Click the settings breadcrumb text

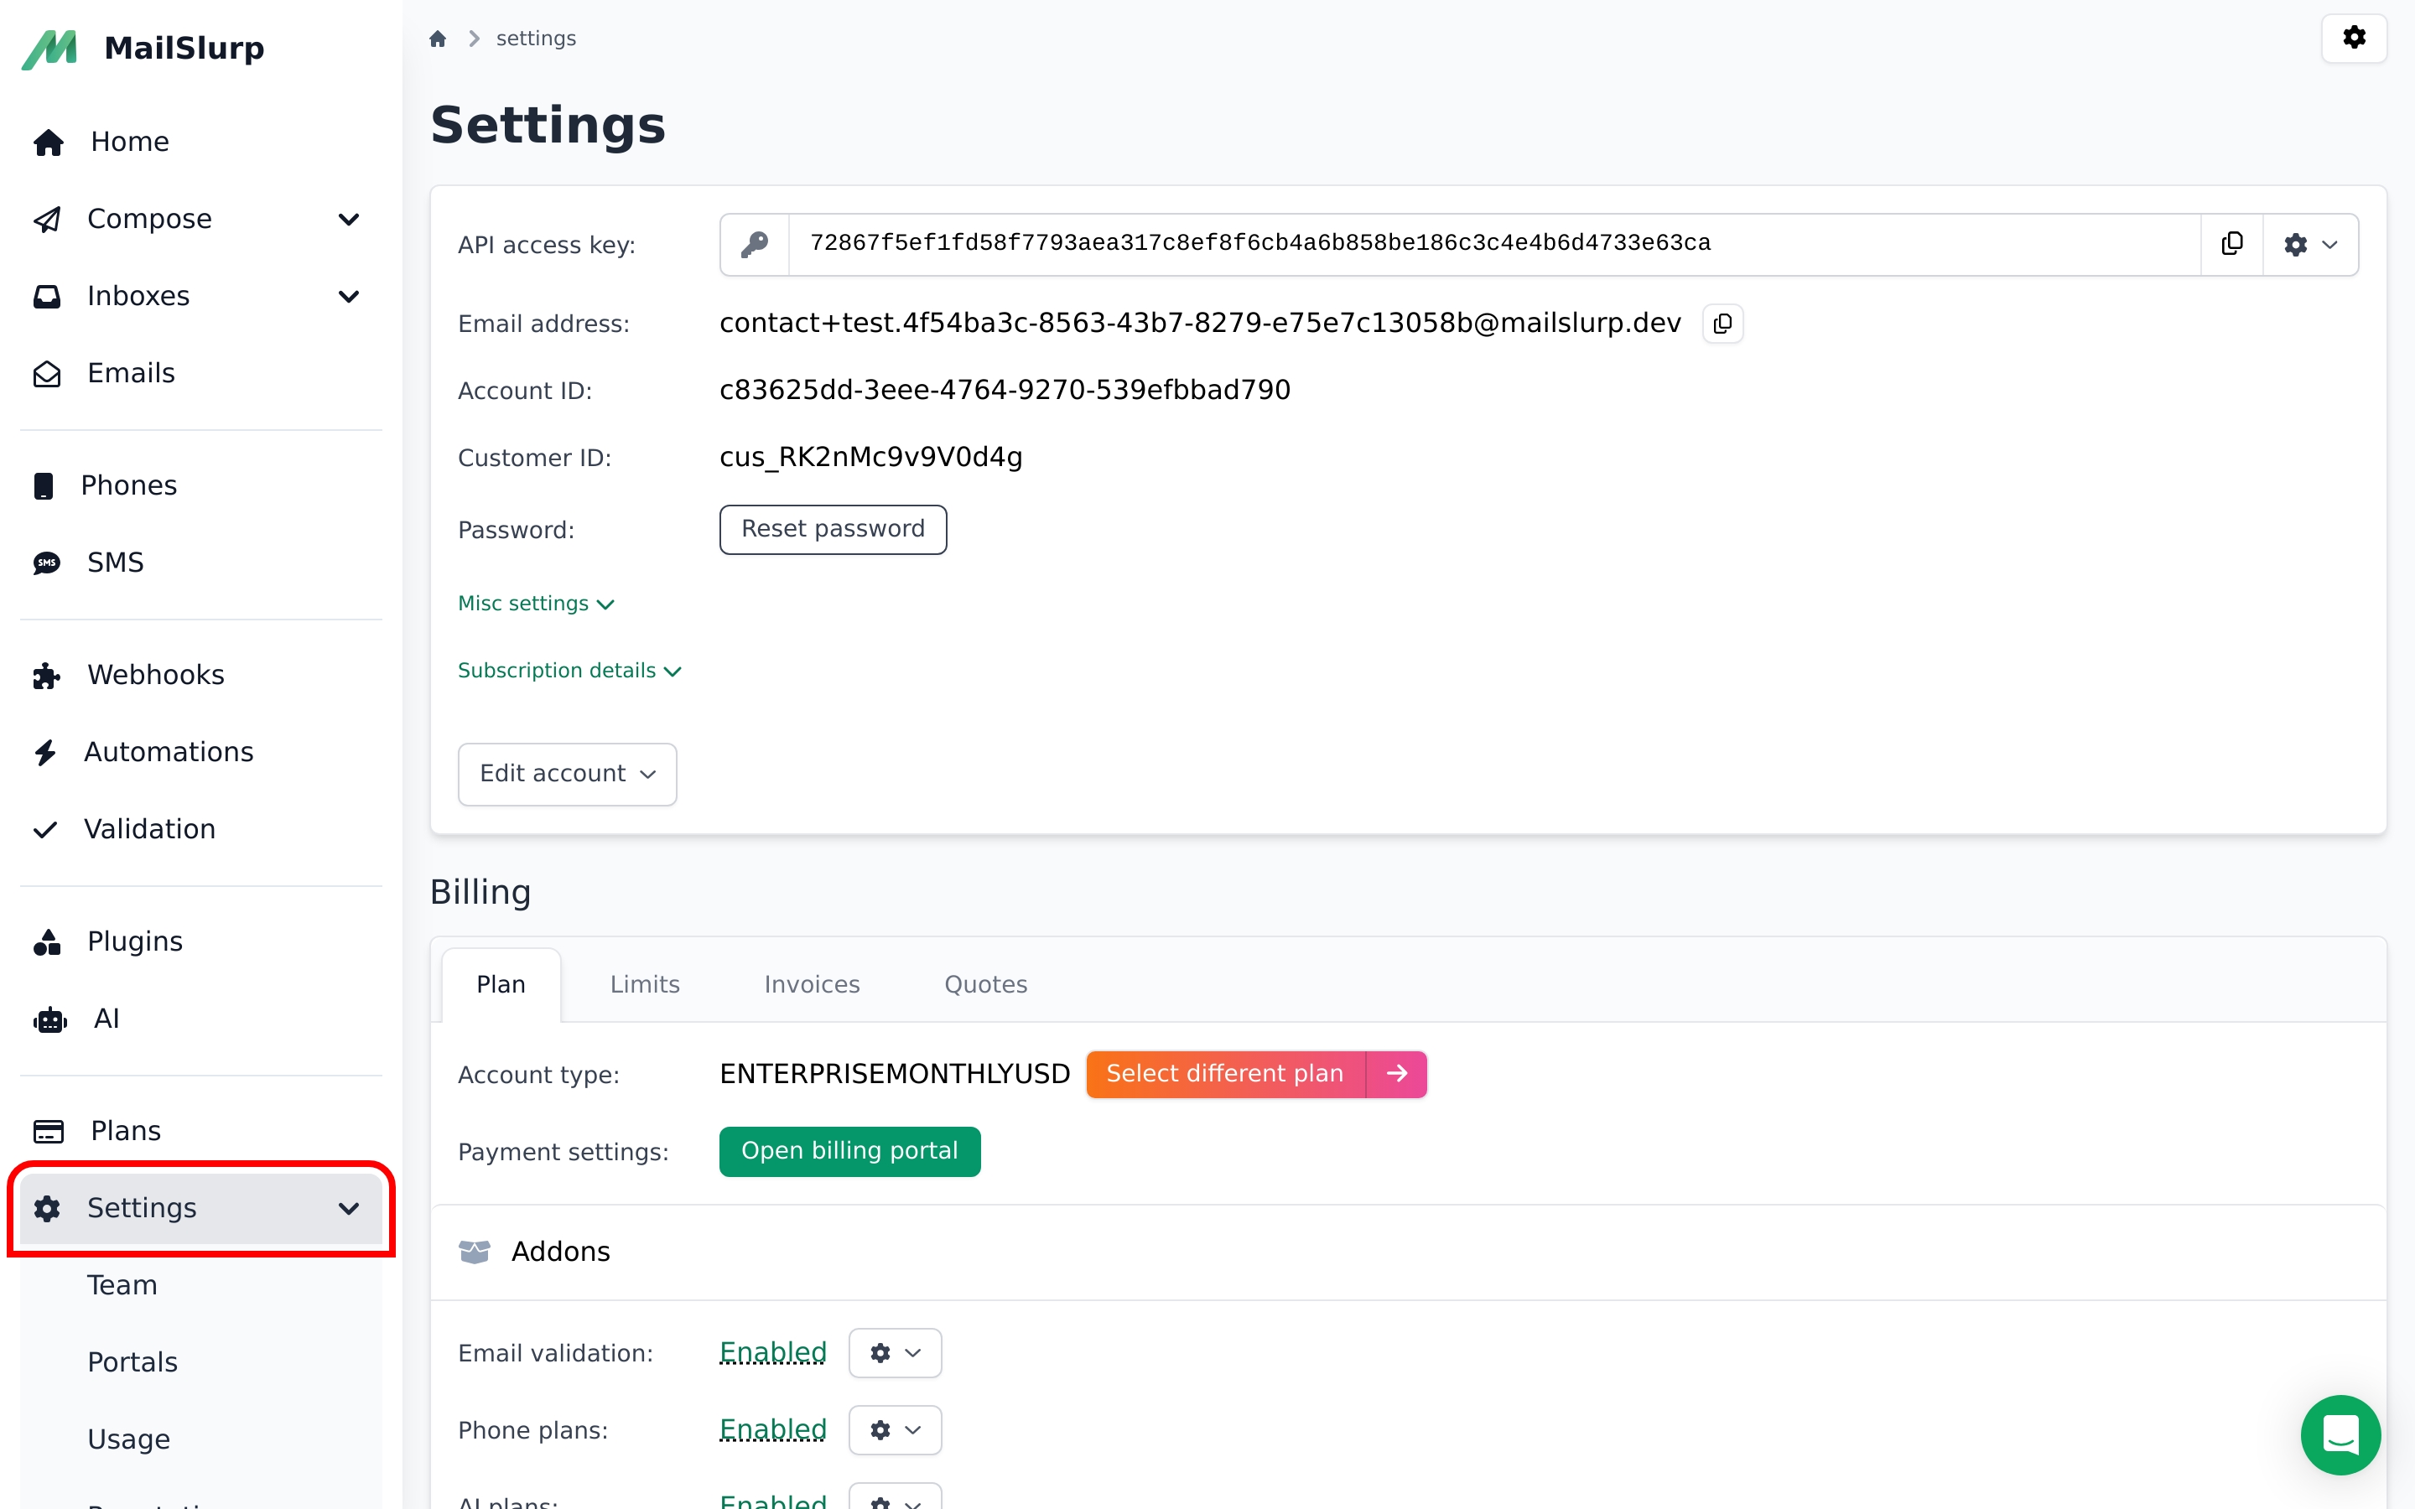[x=536, y=39]
